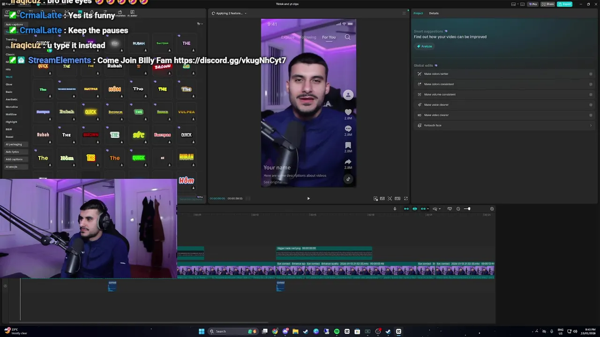
Task: Open dropdown arrow beside linkage icon
Action: click(x=427, y=209)
